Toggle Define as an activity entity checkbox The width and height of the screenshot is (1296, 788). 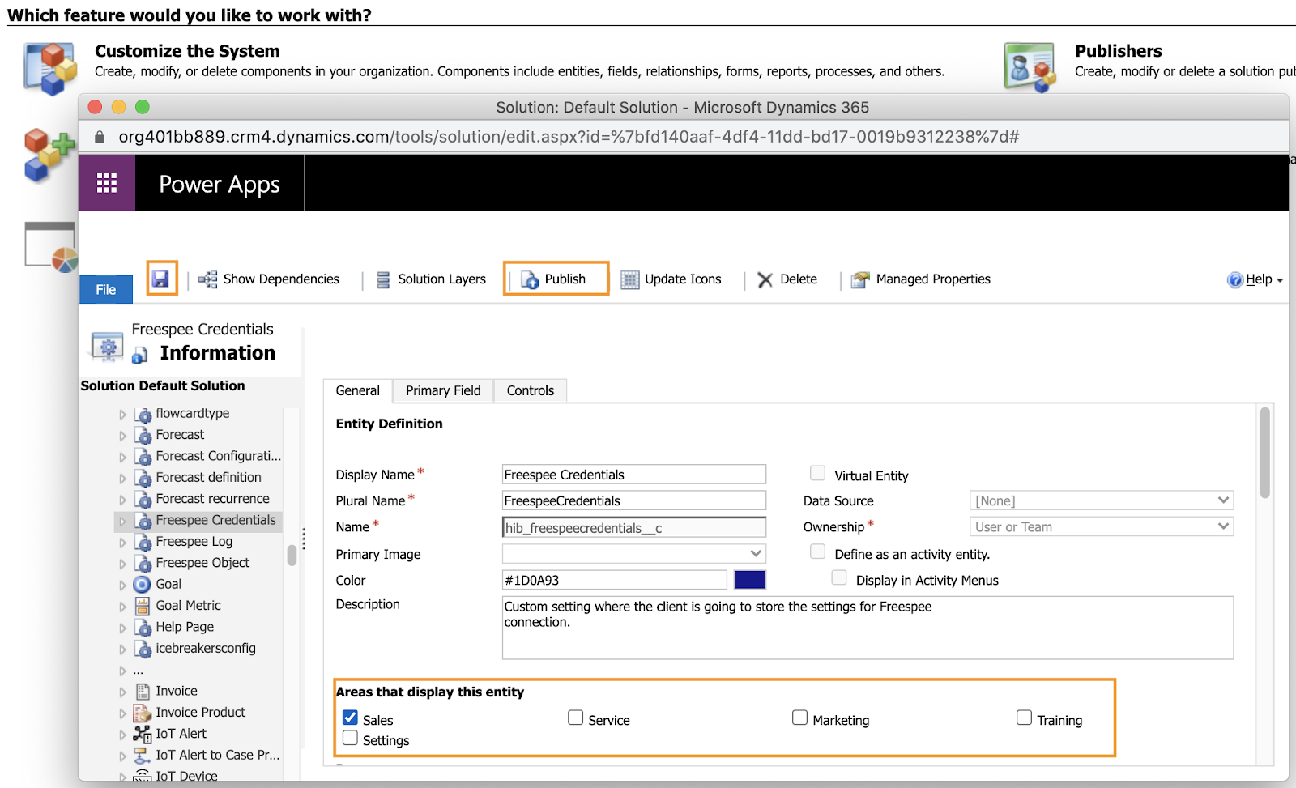point(818,552)
